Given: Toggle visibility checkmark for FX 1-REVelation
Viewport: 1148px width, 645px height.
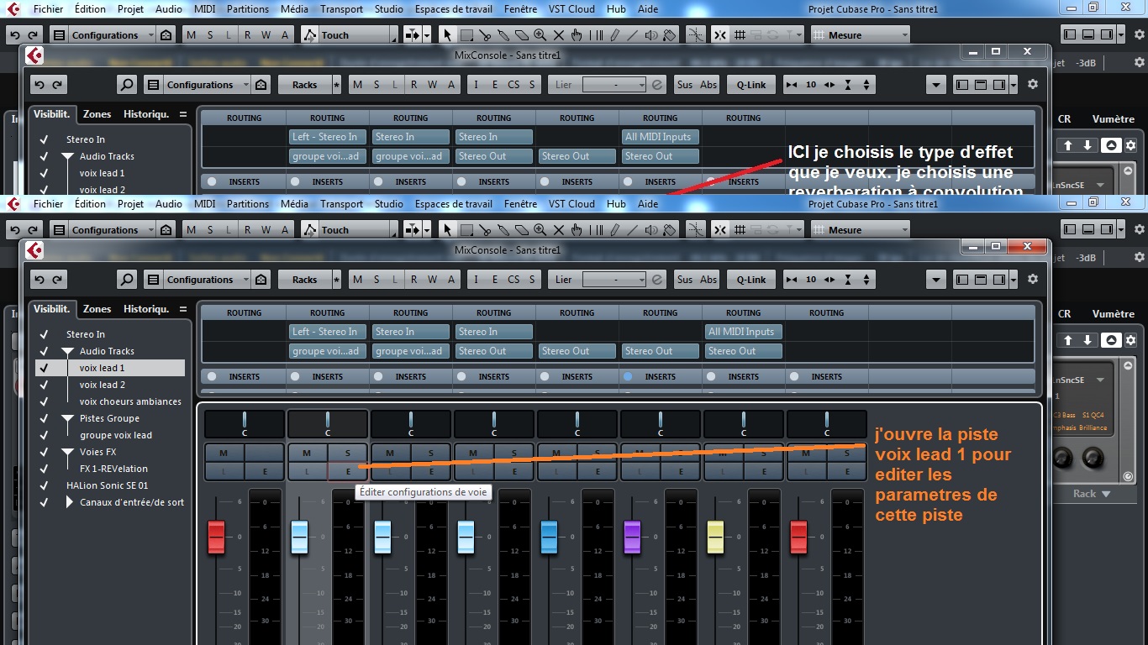Looking at the screenshot, I should click(43, 469).
